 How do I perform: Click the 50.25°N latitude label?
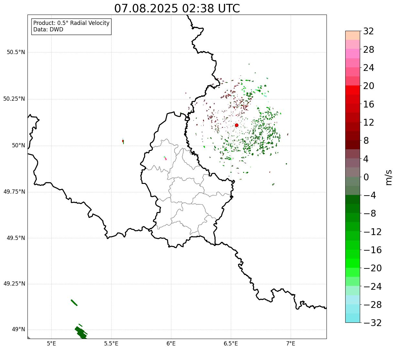(14, 99)
